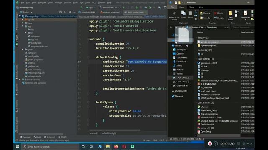Click the refresh icon in Explorer address bar
268x150 pixels.
click(228, 27)
